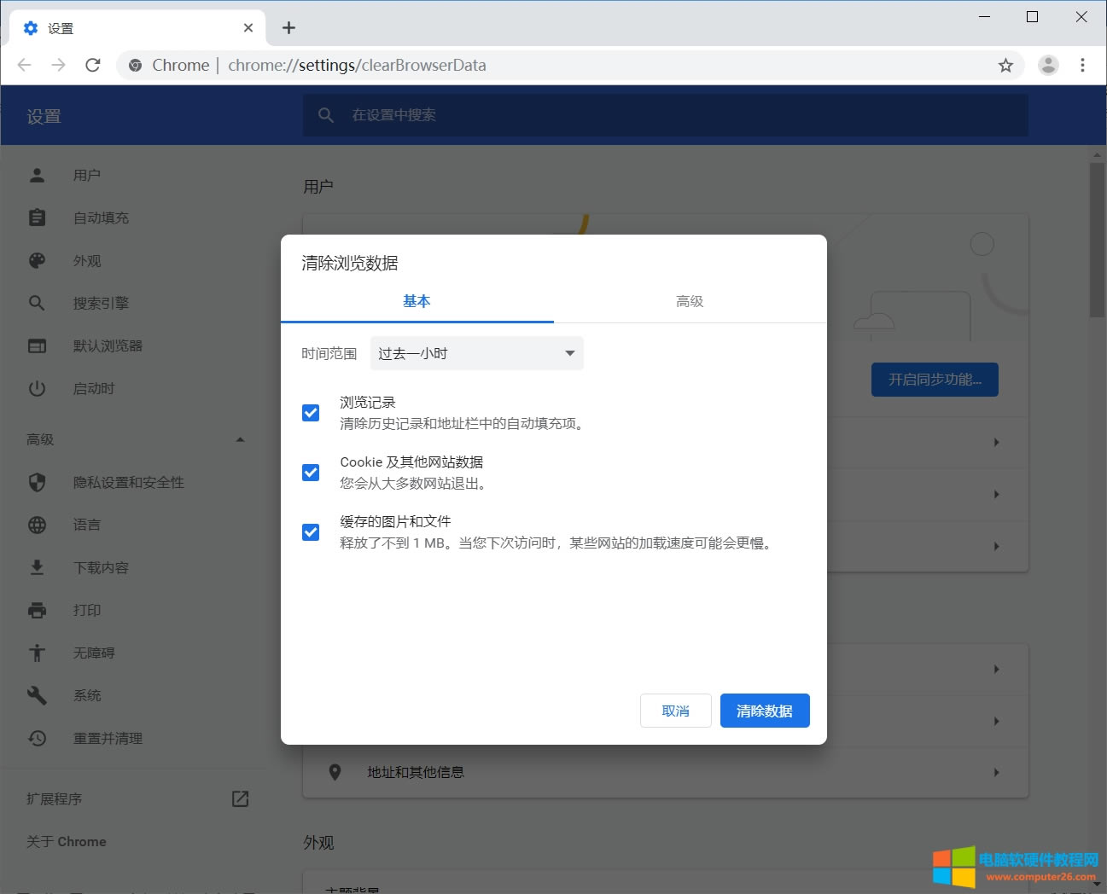1107x894 pixels.
Task: Uncheck 浏览记录 checkbox
Action: click(x=310, y=412)
